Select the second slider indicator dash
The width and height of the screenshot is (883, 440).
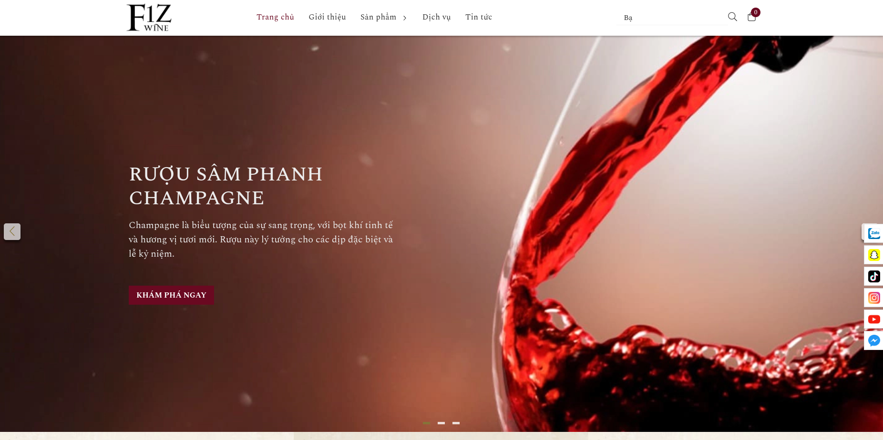pos(441,423)
